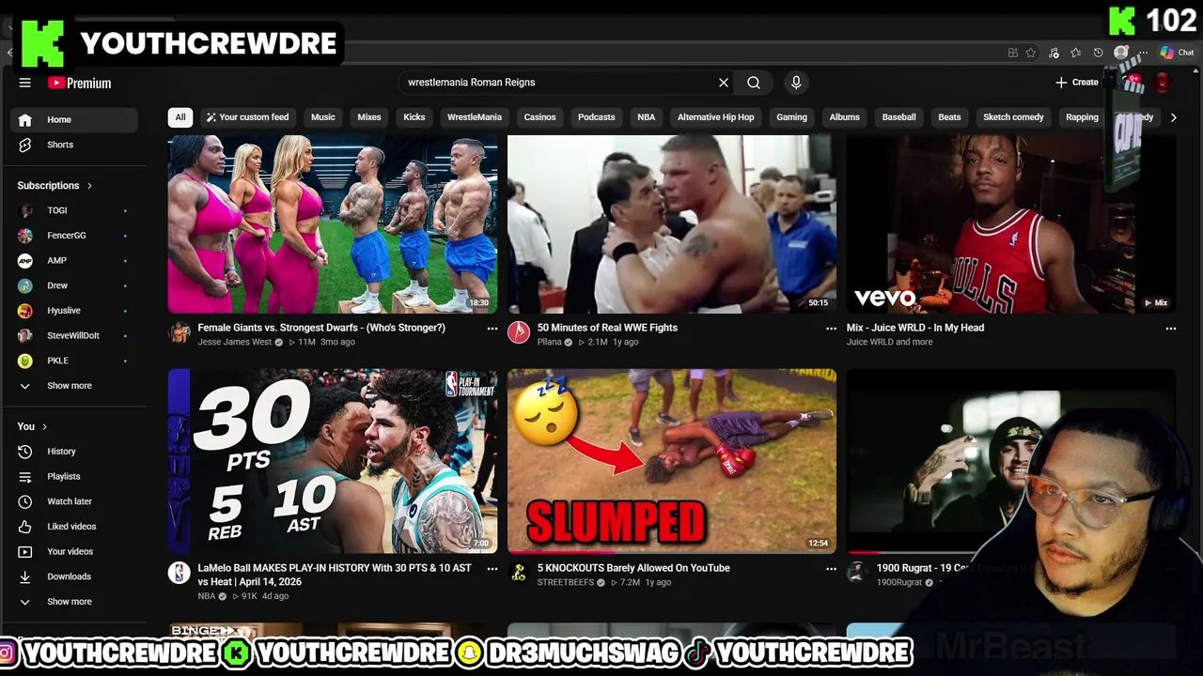Select the Alternative Hip Hop filter chip
The height and width of the screenshot is (676, 1203).
[716, 117]
